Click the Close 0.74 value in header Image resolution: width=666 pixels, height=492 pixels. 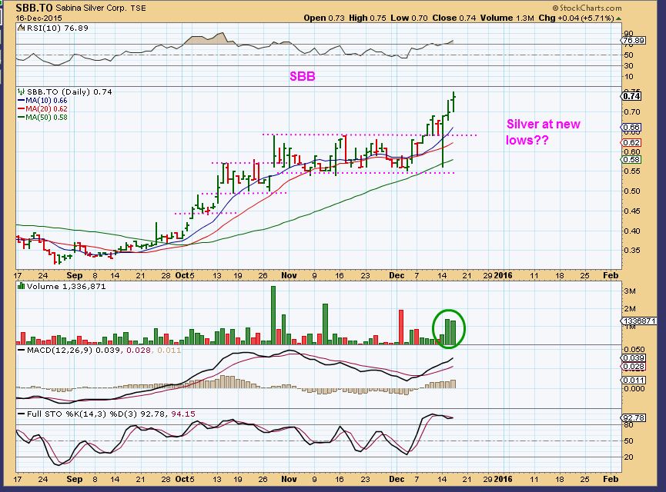click(454, 18)
